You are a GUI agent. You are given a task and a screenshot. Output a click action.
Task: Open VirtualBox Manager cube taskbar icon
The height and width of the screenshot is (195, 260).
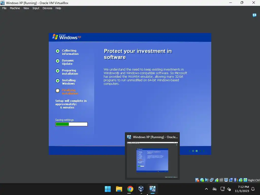tap(141, 189)
